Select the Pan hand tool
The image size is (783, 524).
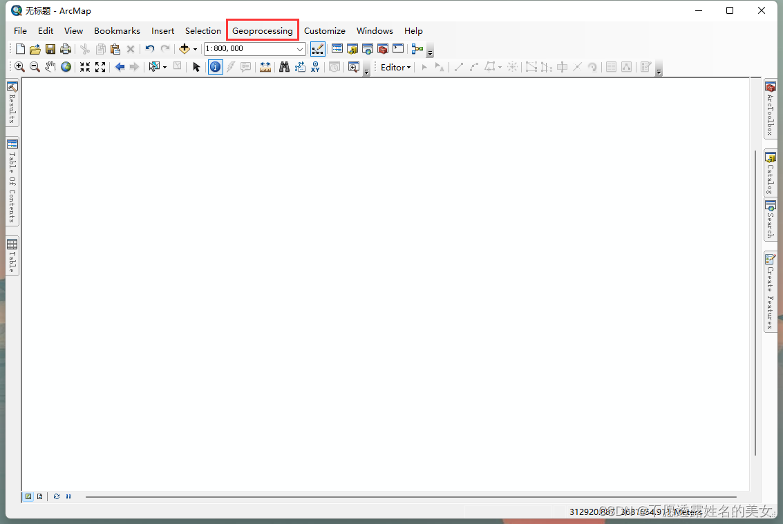tap(50, 67)
